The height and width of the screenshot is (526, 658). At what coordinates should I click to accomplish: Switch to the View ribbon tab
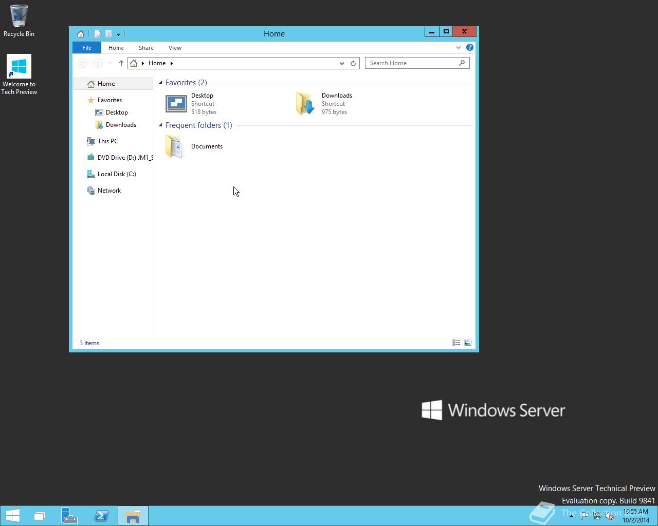tap(175, 48)
